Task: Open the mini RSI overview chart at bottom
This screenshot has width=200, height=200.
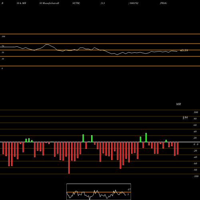Action: [x=99, y=192]
